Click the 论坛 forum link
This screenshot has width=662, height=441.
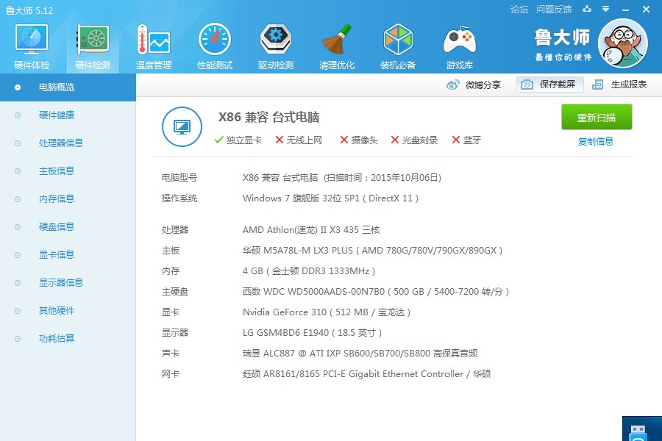click(519, 10)
